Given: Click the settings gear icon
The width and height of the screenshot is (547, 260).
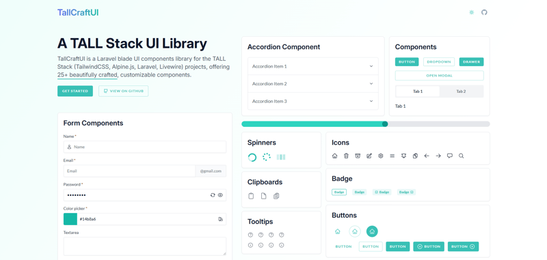Looking at the screenshot, I should pos(381,156).
